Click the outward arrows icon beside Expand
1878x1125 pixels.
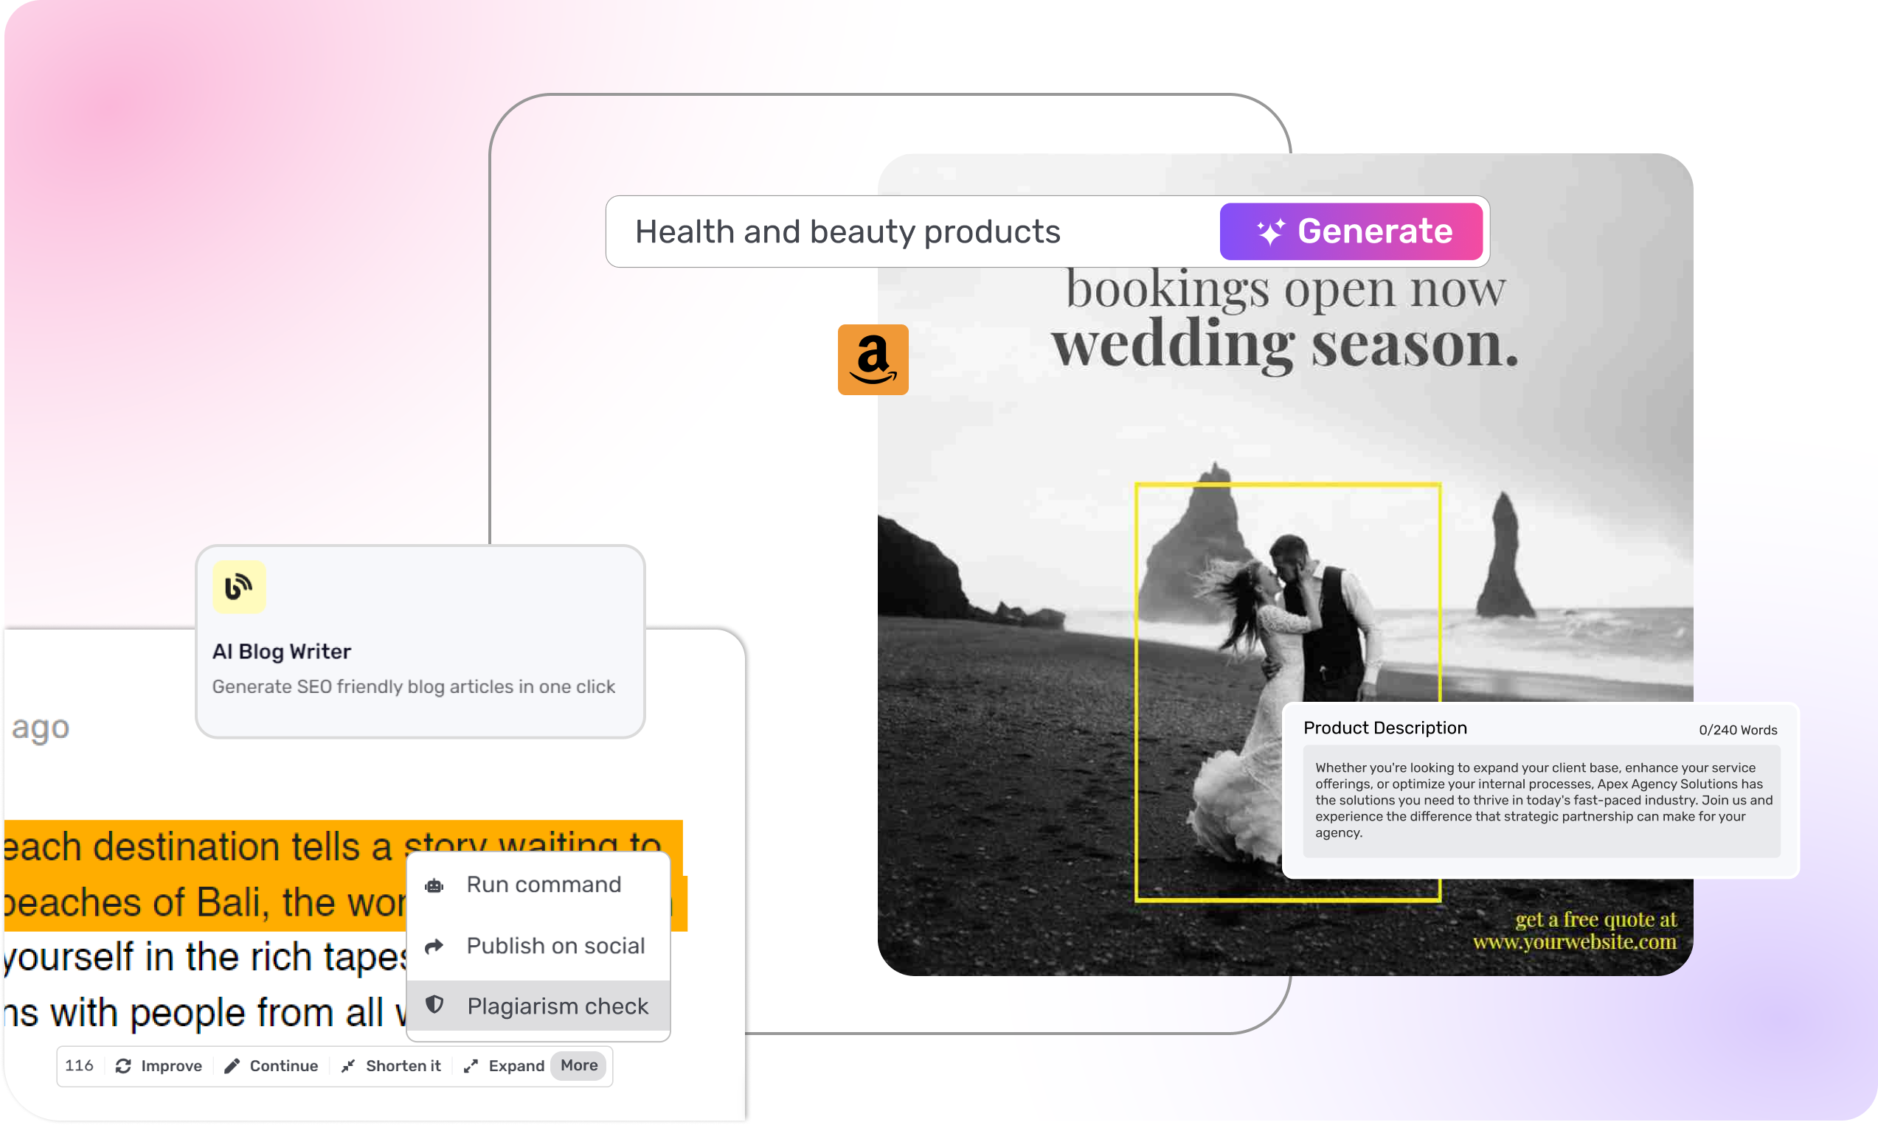coord(471,1065)
